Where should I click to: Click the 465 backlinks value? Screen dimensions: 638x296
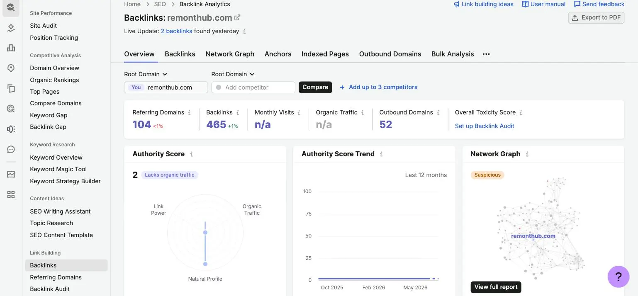coord(216,124)
